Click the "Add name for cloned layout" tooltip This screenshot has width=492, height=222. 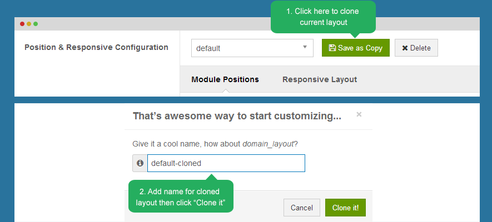pyautogui.click(x=181, y=197)
